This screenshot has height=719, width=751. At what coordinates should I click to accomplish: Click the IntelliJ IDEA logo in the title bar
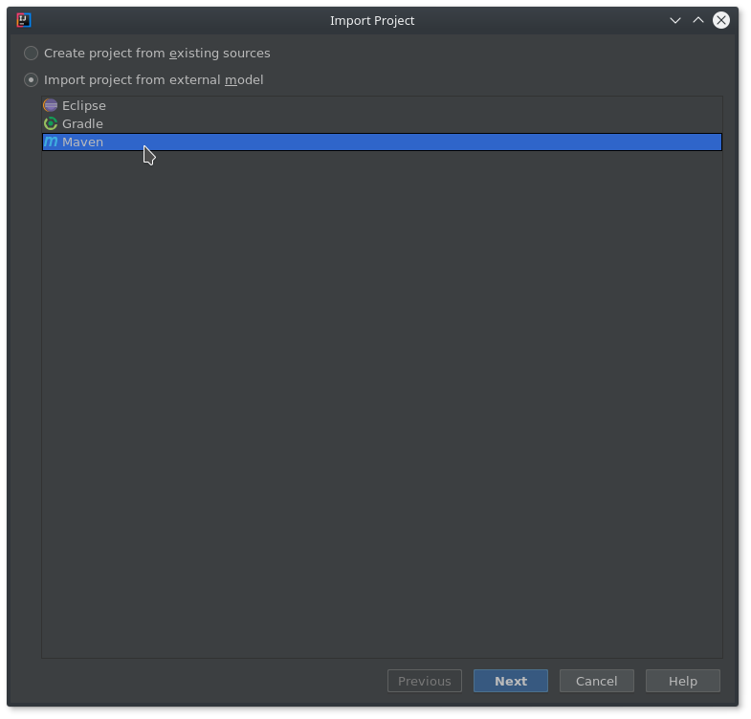(x=24, y=20)
